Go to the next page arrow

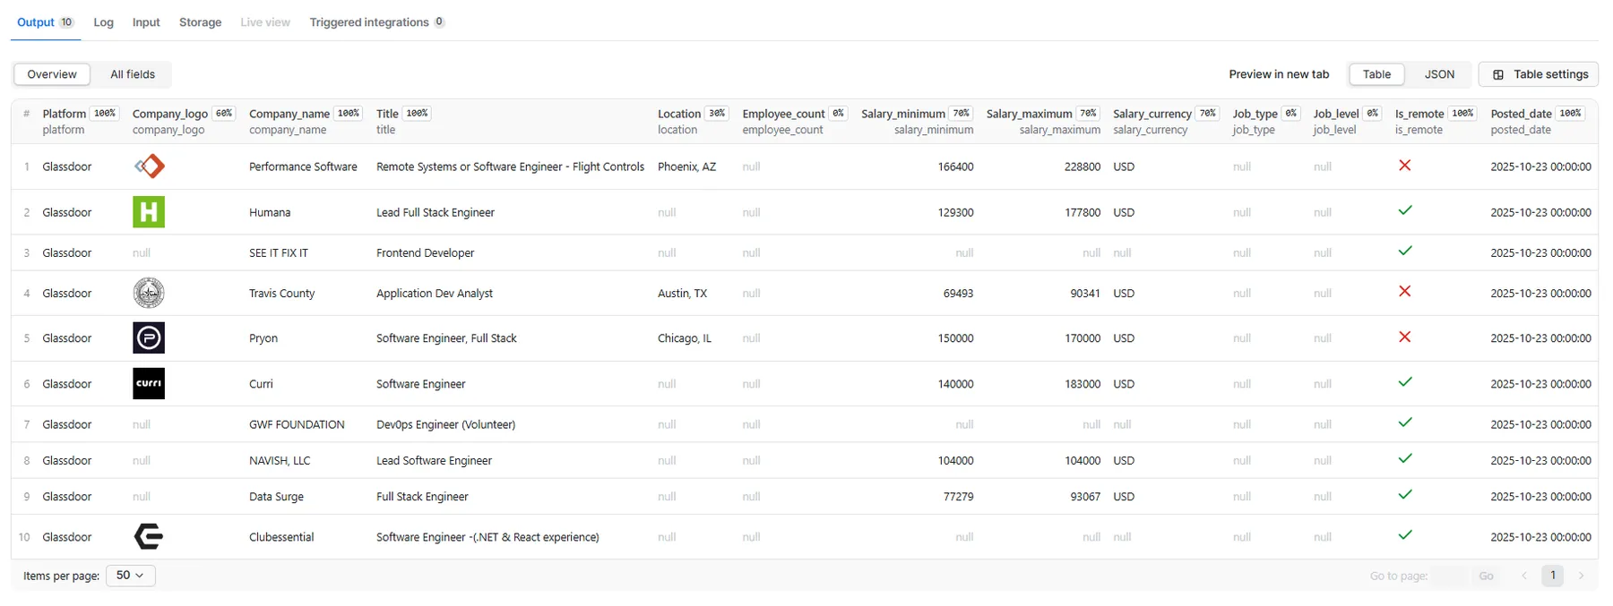(x=1582, y=576)
